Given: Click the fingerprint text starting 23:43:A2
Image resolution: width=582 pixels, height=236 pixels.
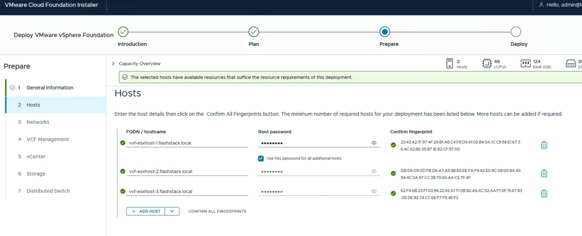Looking at the screenshot, I should click(460, 145).
